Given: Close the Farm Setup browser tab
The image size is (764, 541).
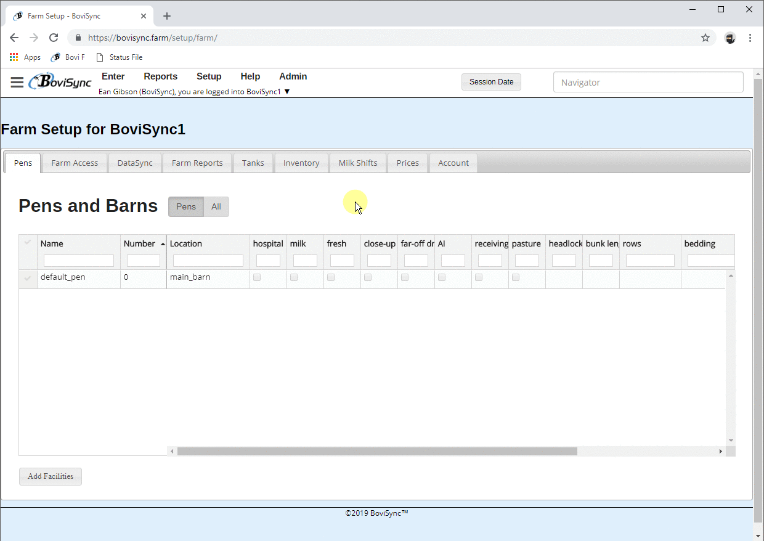Looking at the screenshot, I should point(145,16).
